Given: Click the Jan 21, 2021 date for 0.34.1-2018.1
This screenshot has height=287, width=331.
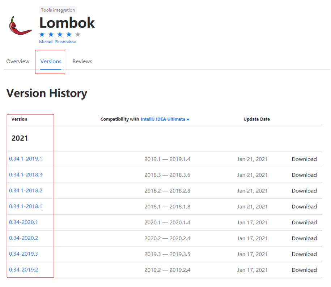Looking at the screenshot, I should 252,207.
